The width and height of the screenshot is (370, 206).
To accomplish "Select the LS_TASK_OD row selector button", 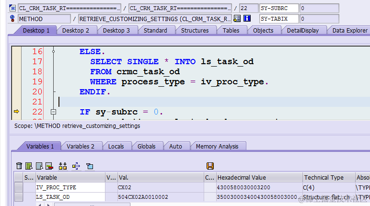I will pos(19,197).
